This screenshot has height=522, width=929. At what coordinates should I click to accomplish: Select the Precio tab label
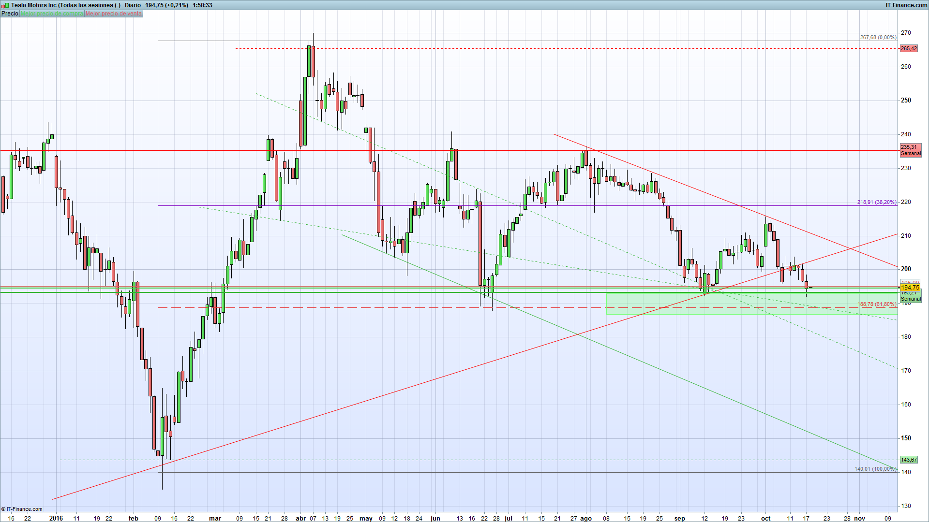click(x=10, y=14)
